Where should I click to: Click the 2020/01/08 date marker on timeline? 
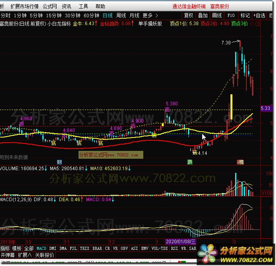(180, 241)
